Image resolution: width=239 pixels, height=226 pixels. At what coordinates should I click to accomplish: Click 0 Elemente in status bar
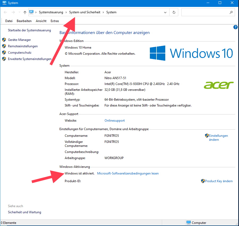pos(8,223)
